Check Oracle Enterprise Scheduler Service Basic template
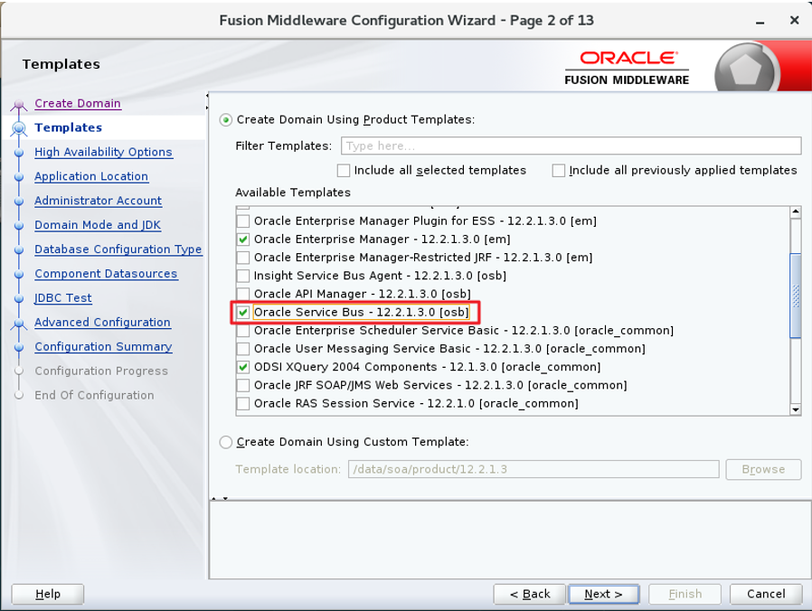 [243, 330]
